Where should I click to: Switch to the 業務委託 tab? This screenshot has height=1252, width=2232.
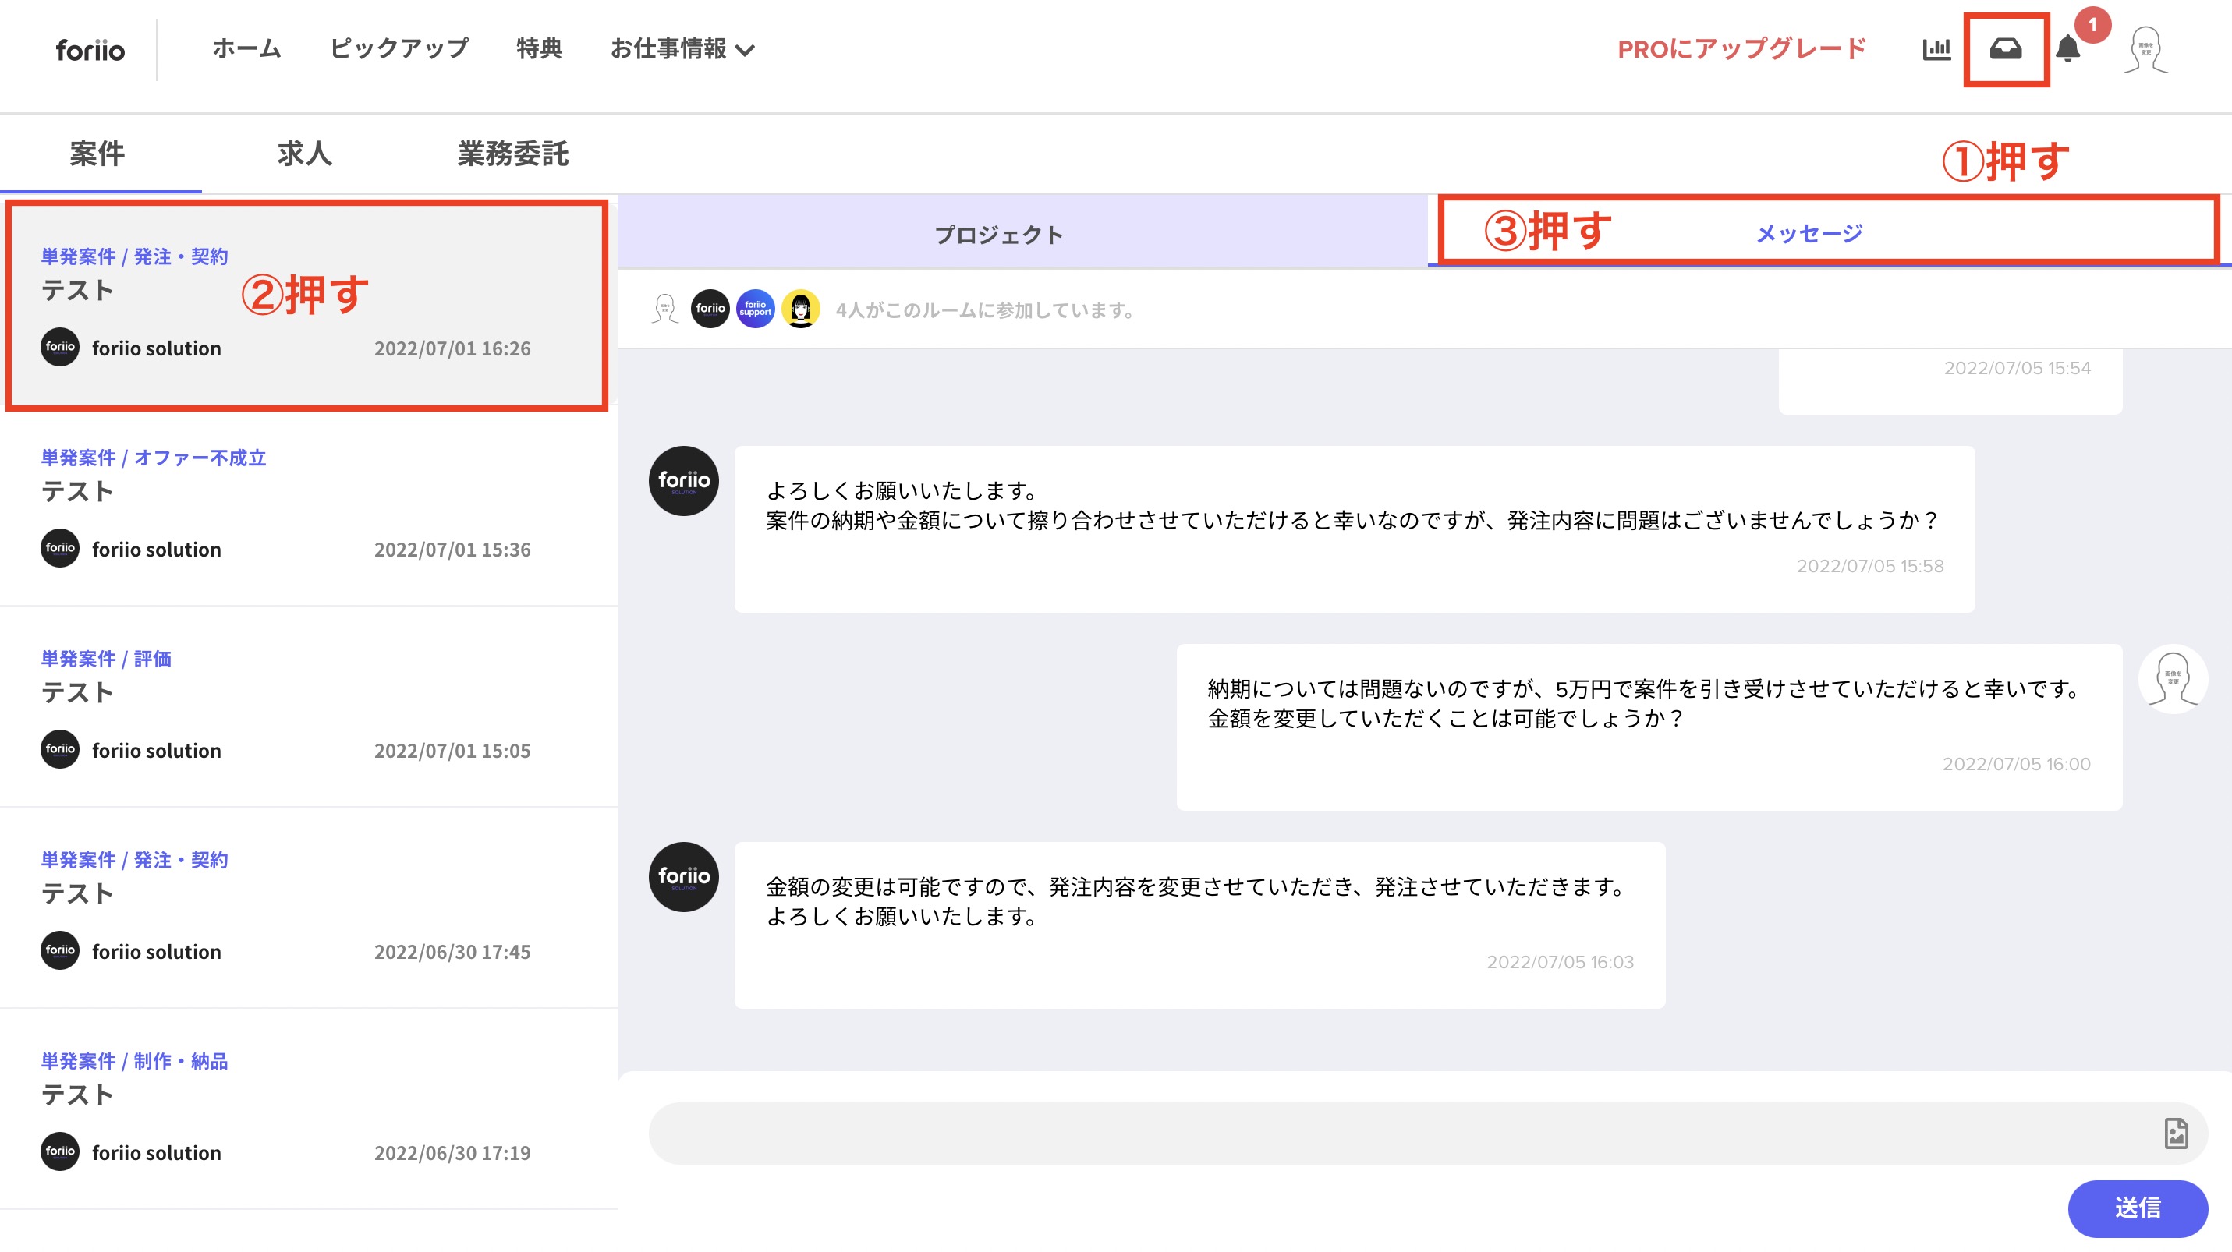tap(513, 154)
